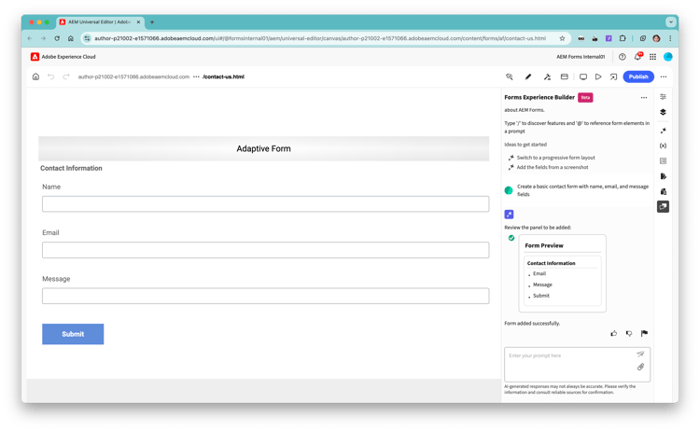The width and height of the screenshot is (700, 431).
Task: Start preview mode with the play icon
Action: tap(598, 76)
